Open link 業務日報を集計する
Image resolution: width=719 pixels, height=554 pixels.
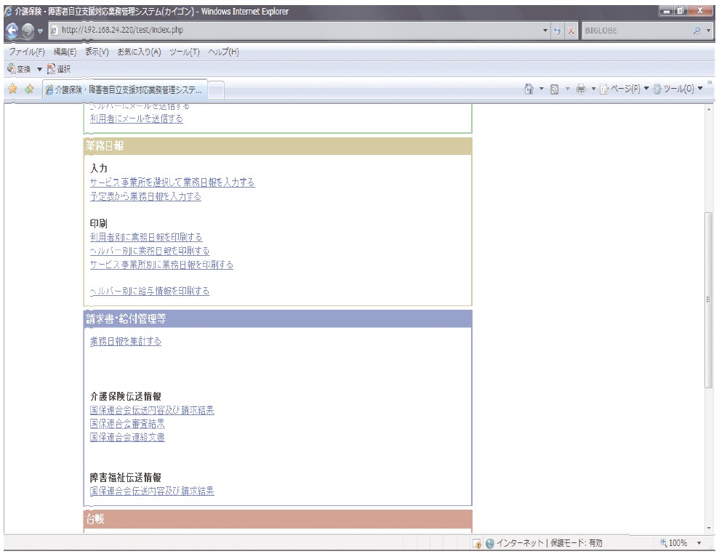point(126,341)
